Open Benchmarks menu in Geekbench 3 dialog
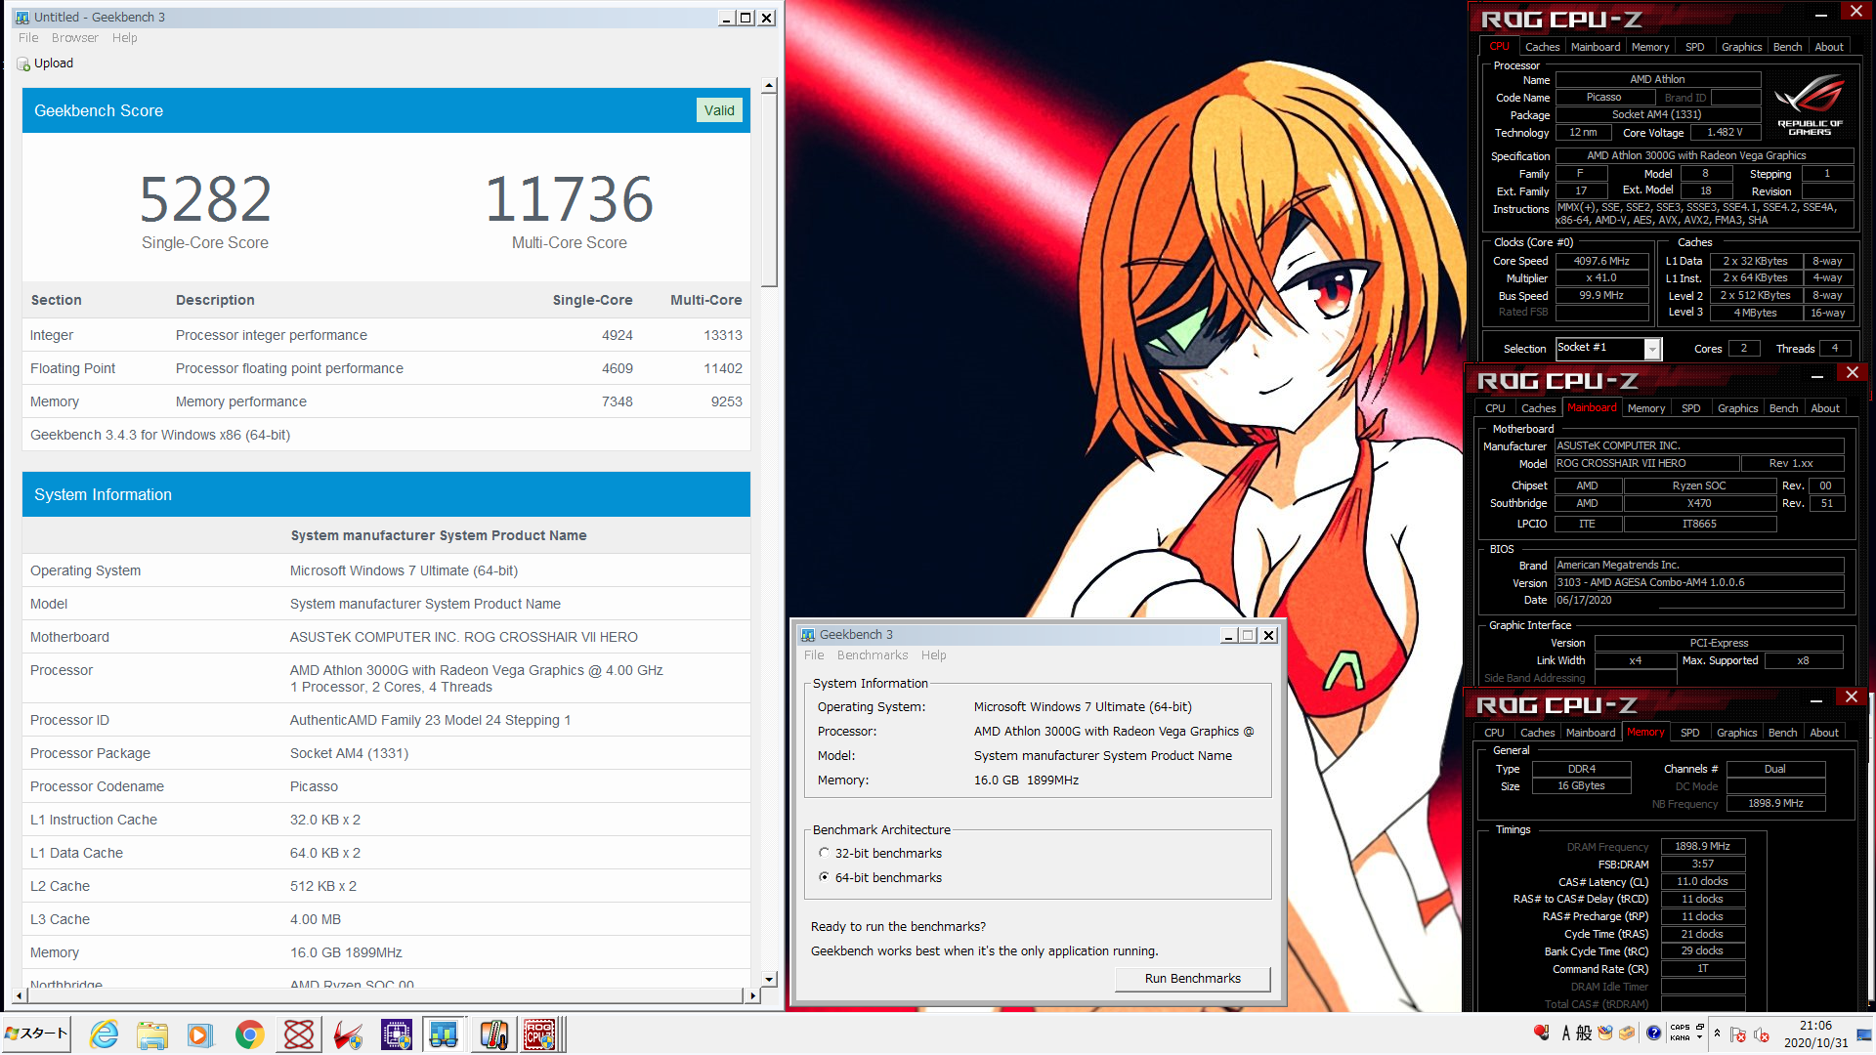 (873, 655)
